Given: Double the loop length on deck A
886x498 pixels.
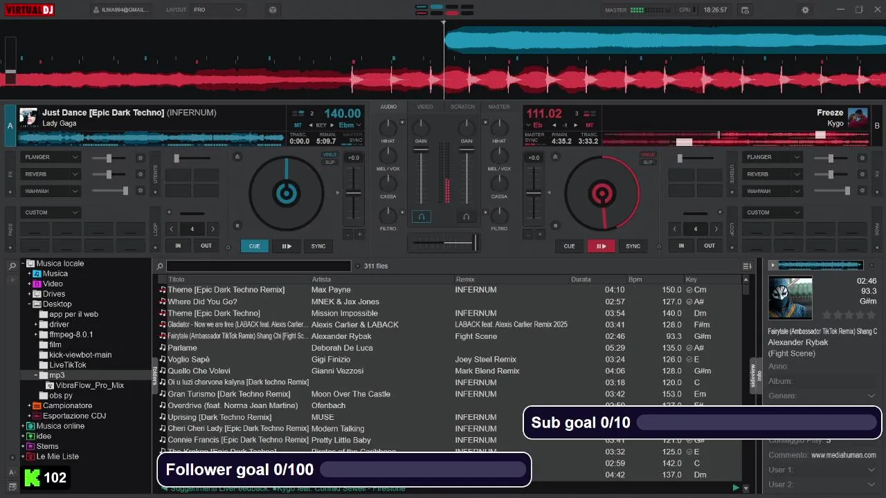Looking at the screenshot, I should (213, 229).
